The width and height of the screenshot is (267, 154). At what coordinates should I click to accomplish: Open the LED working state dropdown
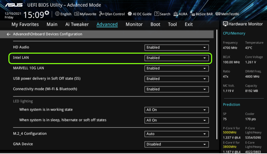coord(176,110)
